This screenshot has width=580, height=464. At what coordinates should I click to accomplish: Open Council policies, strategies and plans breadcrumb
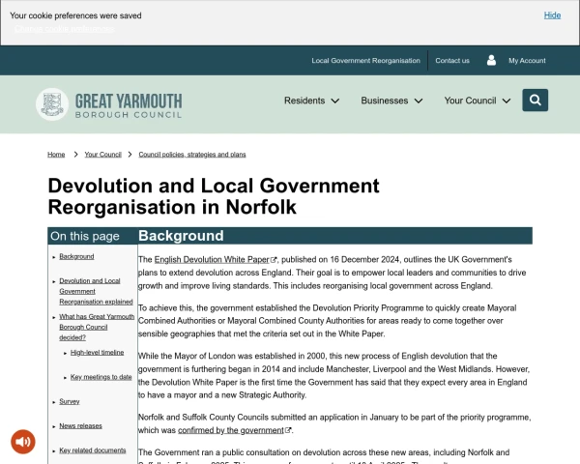point(192,155)
